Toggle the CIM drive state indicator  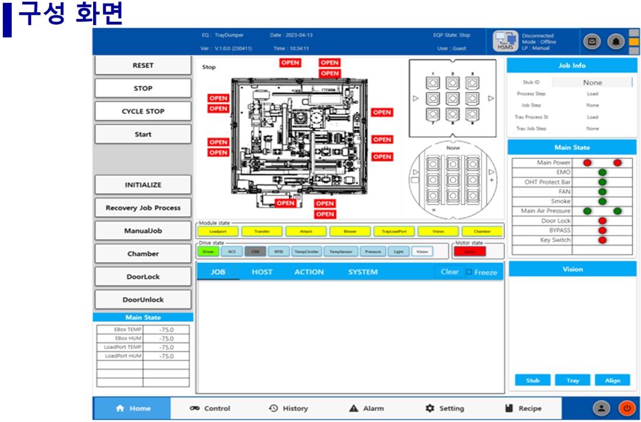255,251
